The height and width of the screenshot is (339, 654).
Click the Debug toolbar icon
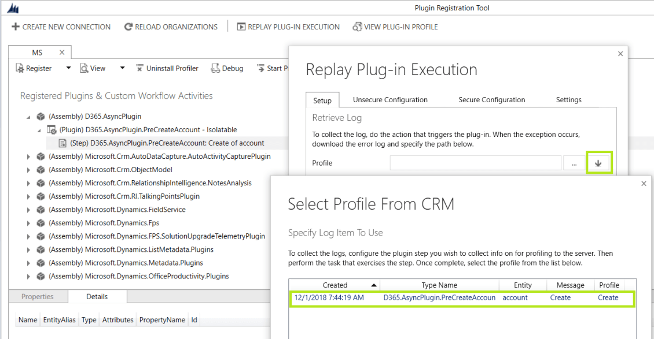click(x=214, y=68)
